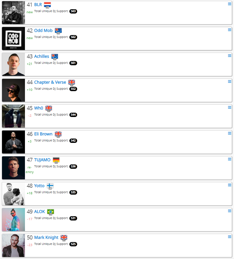Open the Odd Mob artist link
The image size is (234, 259).
tap(43, 30)
